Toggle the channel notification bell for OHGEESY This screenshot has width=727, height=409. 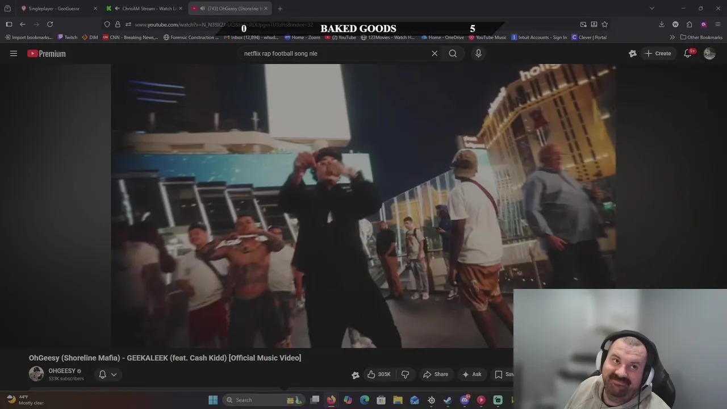click(x=102, y=374)
